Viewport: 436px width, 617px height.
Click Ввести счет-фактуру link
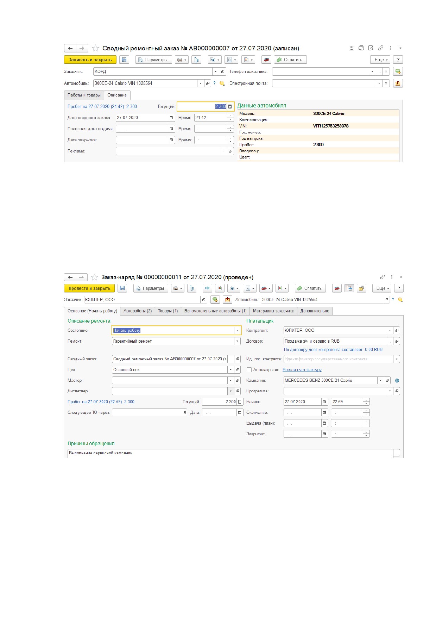pyautogui.click(x=302, y=370)
